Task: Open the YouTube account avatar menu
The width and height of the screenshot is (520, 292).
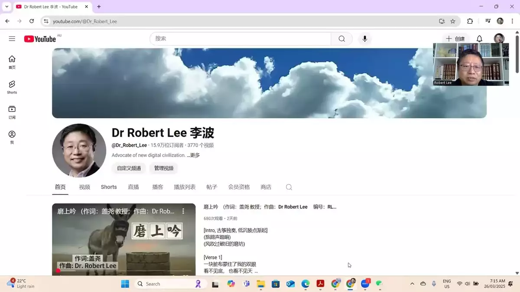Action: (x=499, y=39)
